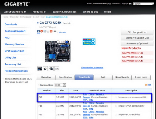The width and height of the screenshot is (156, 119).
Task: Click the Memory Support List button
Action: 137,38
